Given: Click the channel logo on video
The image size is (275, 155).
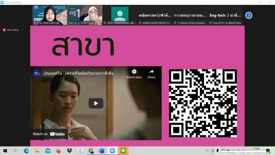Looking at the screenshot, I should 37,73.
